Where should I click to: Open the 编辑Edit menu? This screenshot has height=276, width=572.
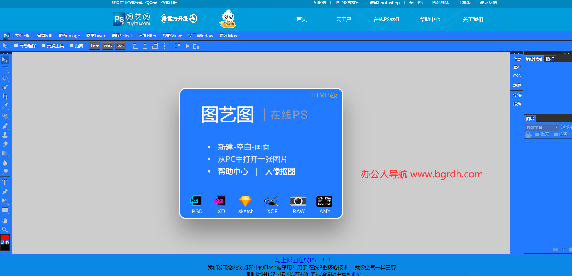(x=45, y=36)
